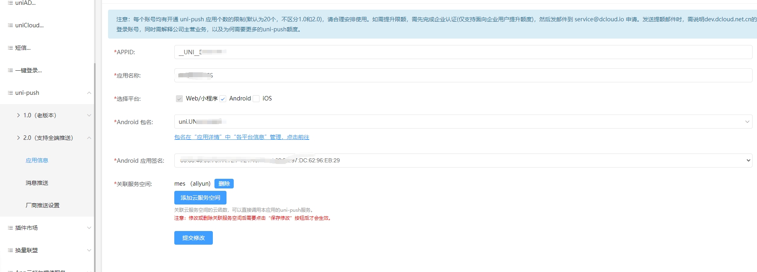Click the list icon beside uni-push
The height and width of the screenshot is (272, 757).
coord(10,93)
